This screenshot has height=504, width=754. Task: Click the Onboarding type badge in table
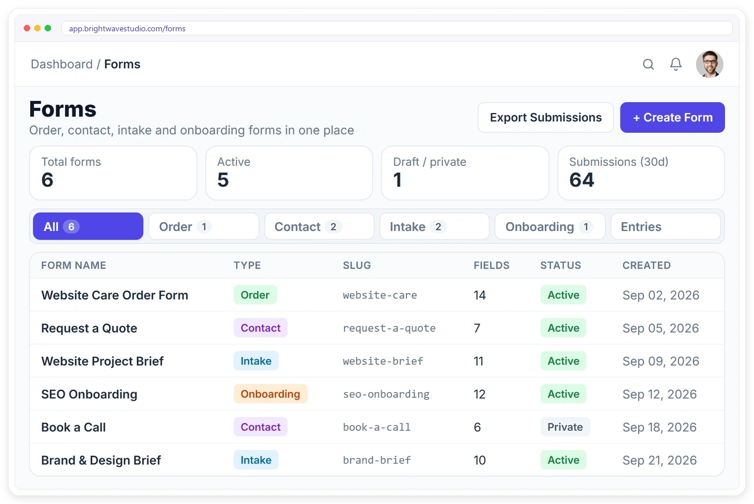270,394
